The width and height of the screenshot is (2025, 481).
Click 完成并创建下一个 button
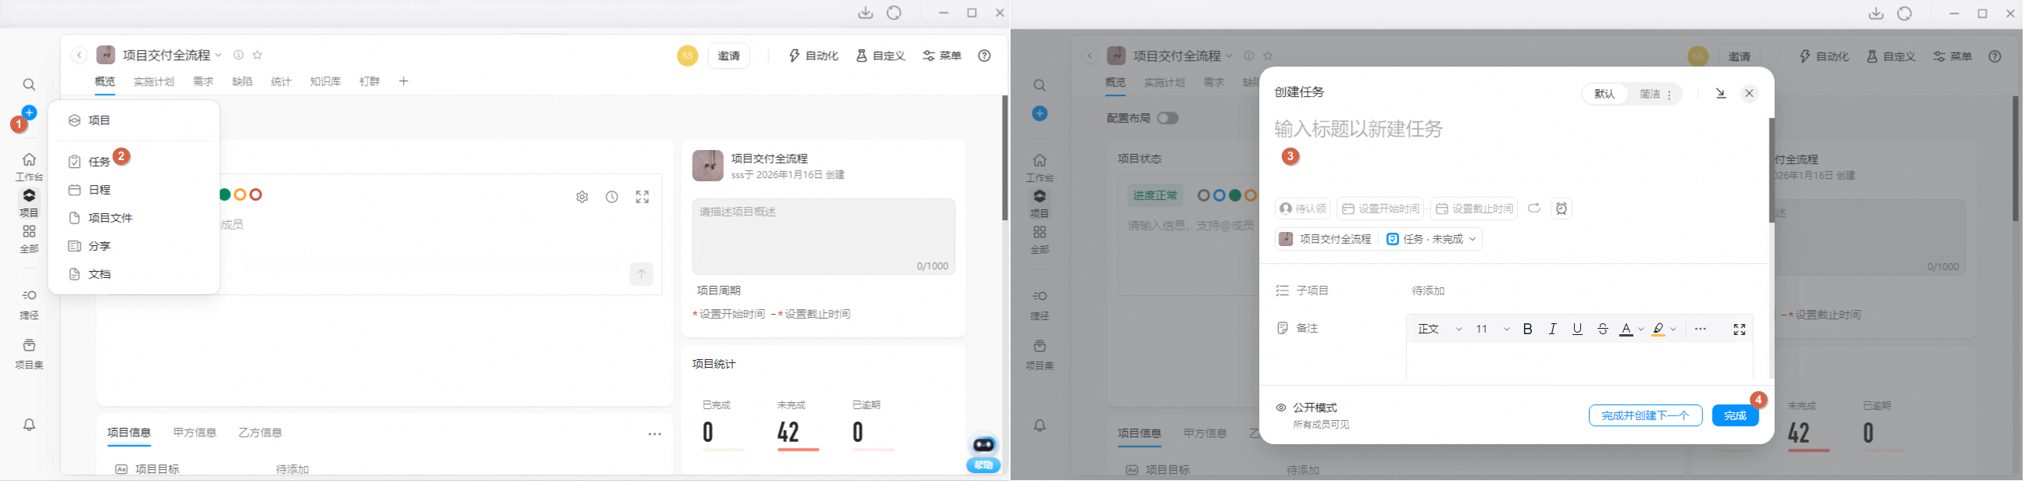pos(1645,415)
